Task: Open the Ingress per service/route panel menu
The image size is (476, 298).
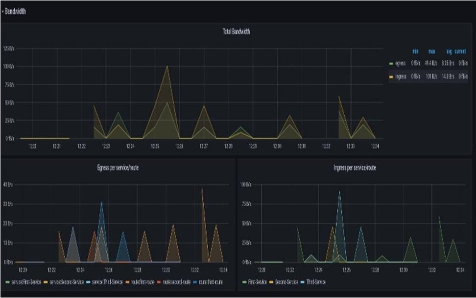Action: (x=355, y=168)
